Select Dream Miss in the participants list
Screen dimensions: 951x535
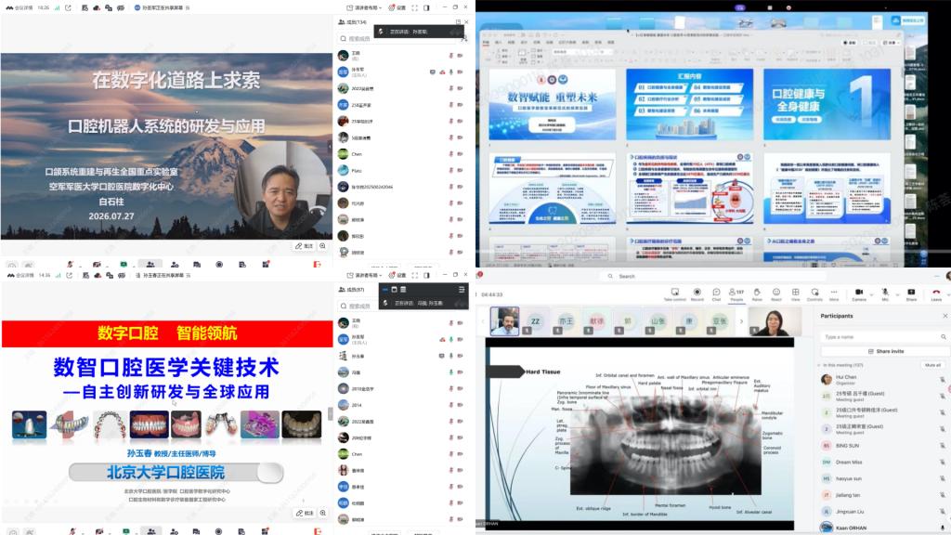pyautogui.click(x=884, y=463)
